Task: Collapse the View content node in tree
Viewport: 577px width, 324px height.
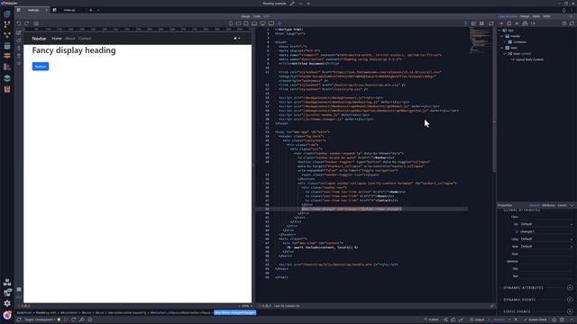Action: [505, 54]
